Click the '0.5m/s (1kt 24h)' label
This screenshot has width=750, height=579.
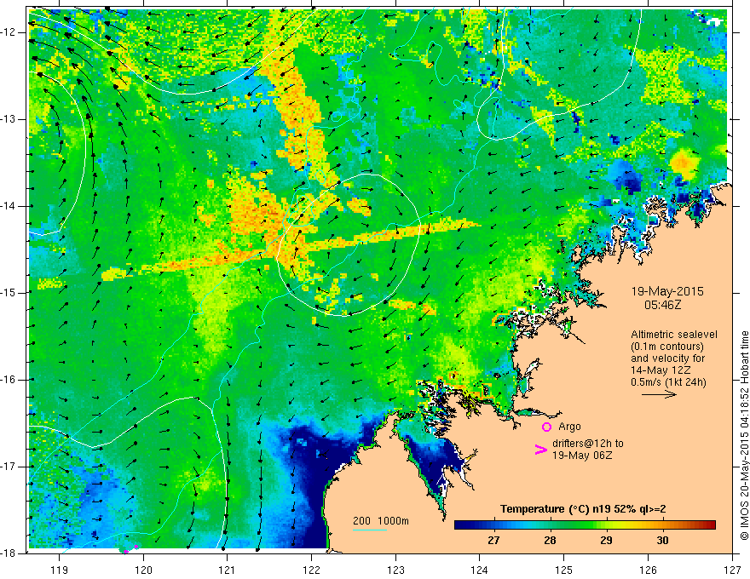668,381
